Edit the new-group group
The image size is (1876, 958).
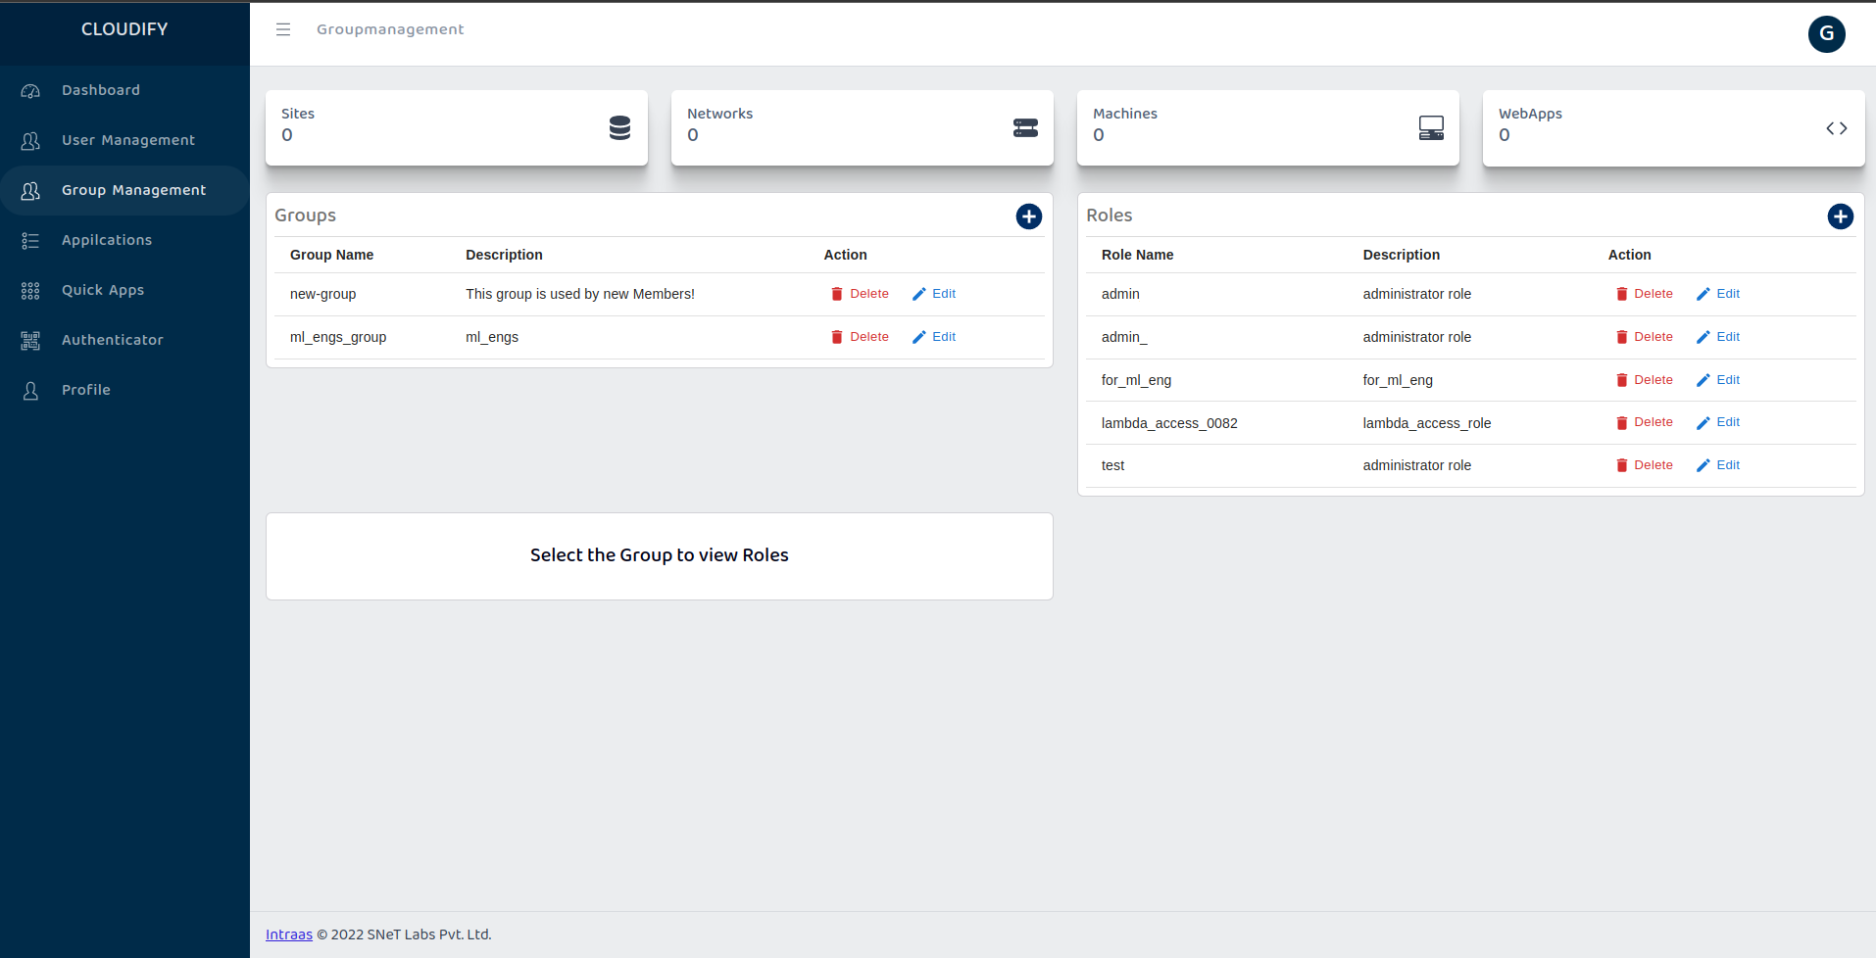point(934,294)
